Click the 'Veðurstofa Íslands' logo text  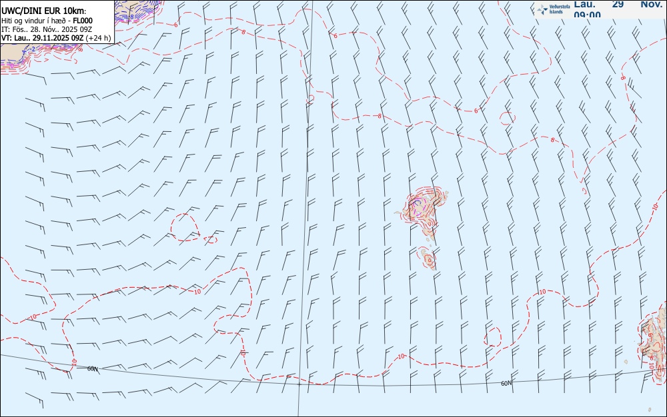(560, 9)
